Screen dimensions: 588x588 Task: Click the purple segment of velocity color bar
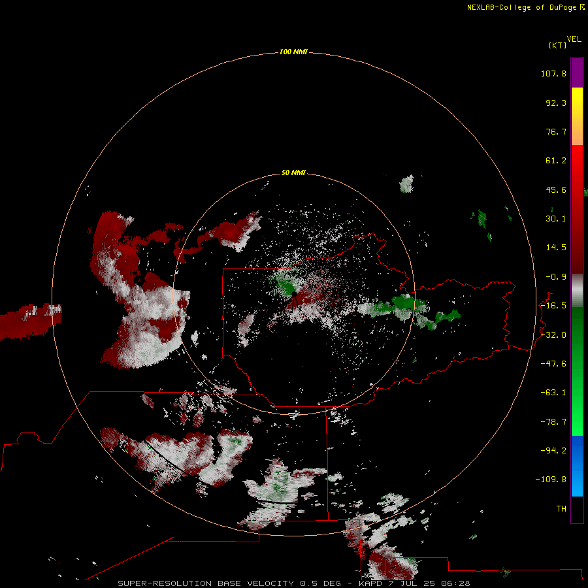pos(577,73)
